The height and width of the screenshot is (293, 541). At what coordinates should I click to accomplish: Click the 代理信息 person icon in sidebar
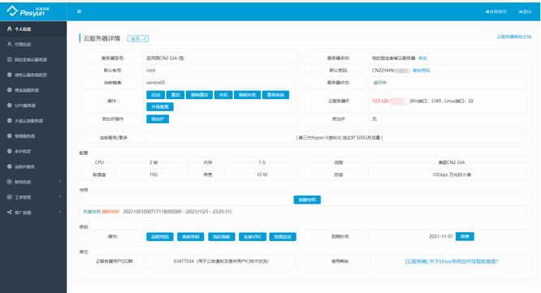9,44
